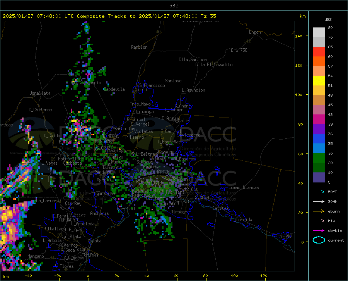Click the V_Flores map label
The image size is (348, 281).
pos(64,266)
